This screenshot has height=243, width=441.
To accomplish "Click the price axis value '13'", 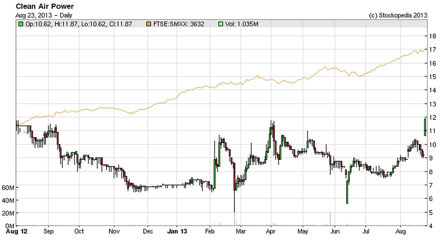I will [x=433, y=104].
